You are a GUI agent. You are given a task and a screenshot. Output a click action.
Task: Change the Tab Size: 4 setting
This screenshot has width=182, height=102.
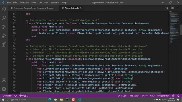[x=135, y=96]
